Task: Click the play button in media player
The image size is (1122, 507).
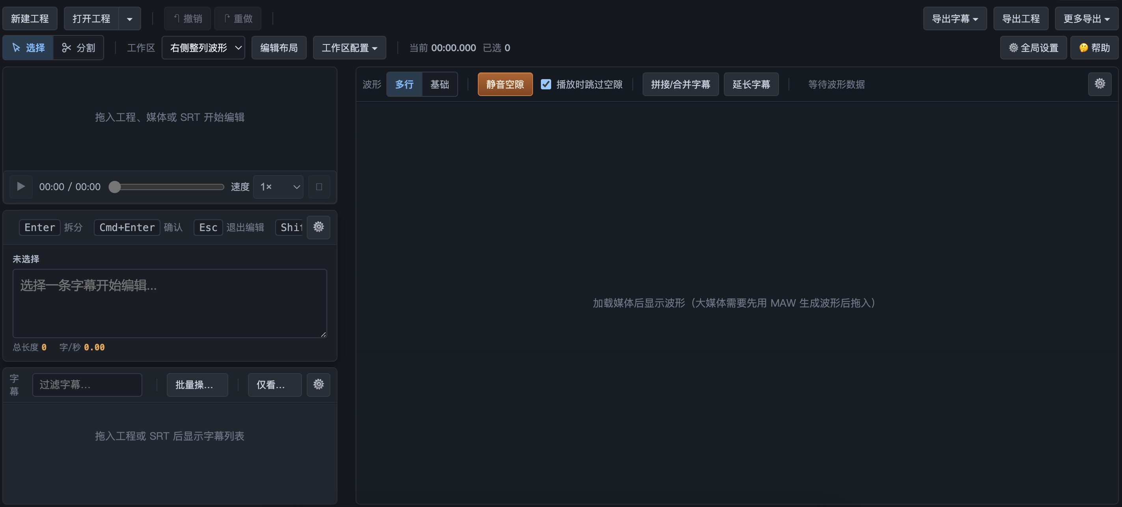Action: point(21,187)
